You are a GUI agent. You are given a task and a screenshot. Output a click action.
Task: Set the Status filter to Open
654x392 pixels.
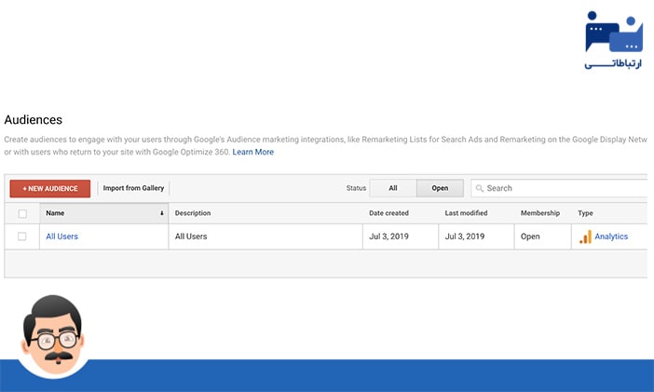440,188
